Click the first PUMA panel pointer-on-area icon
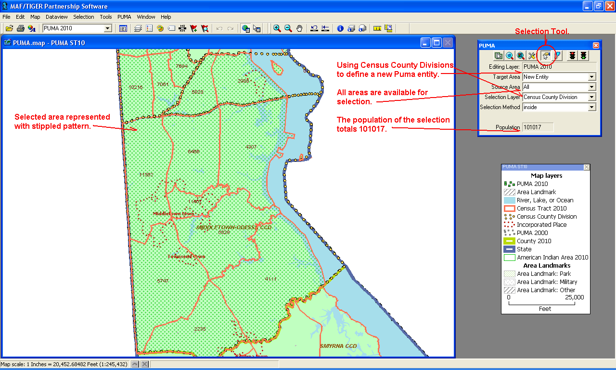 coord(499,56)
